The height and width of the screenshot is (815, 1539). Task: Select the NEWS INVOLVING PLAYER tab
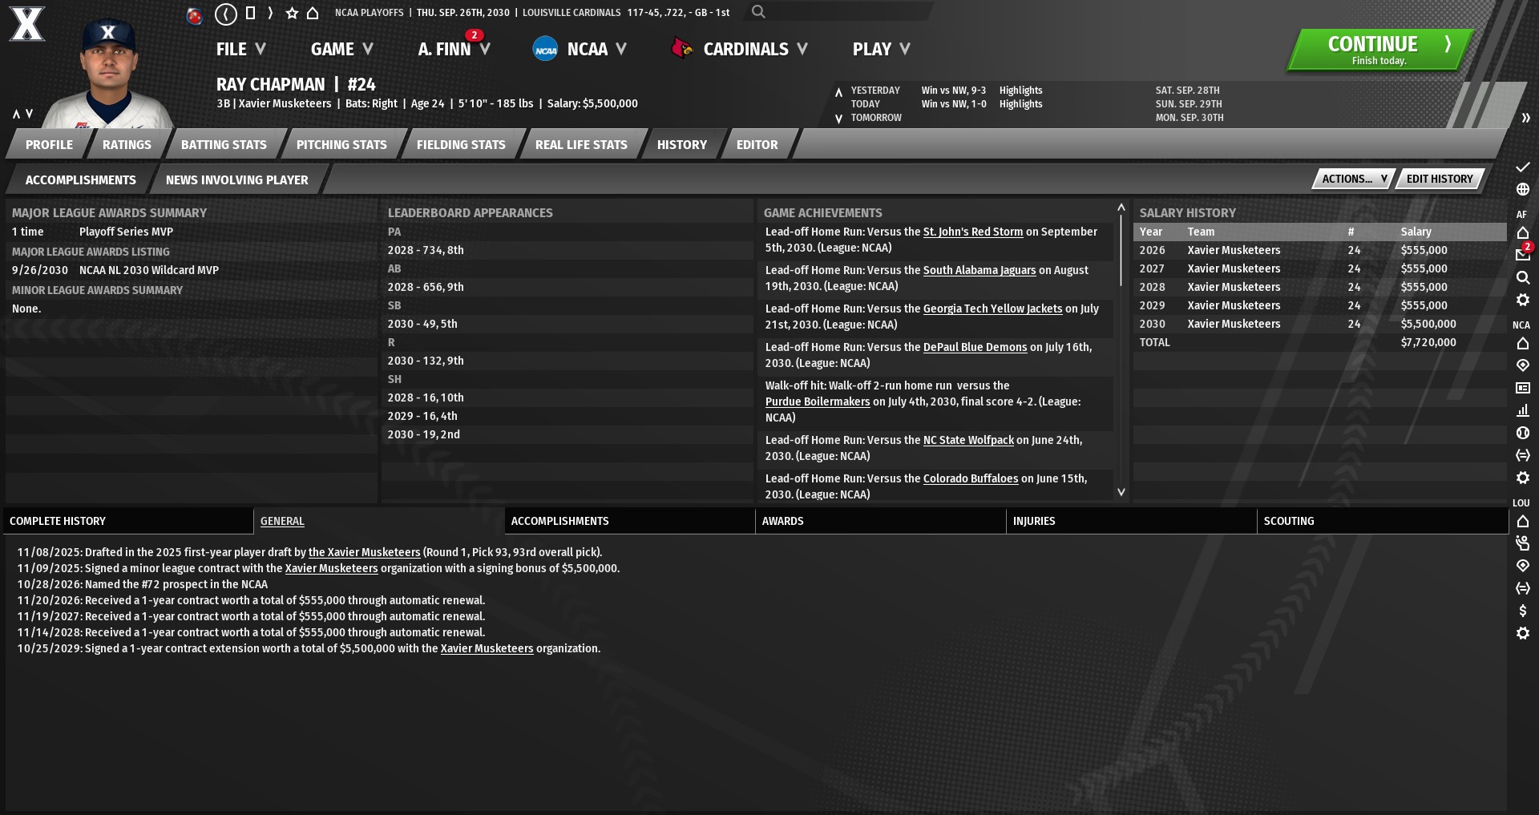(236, 180)
